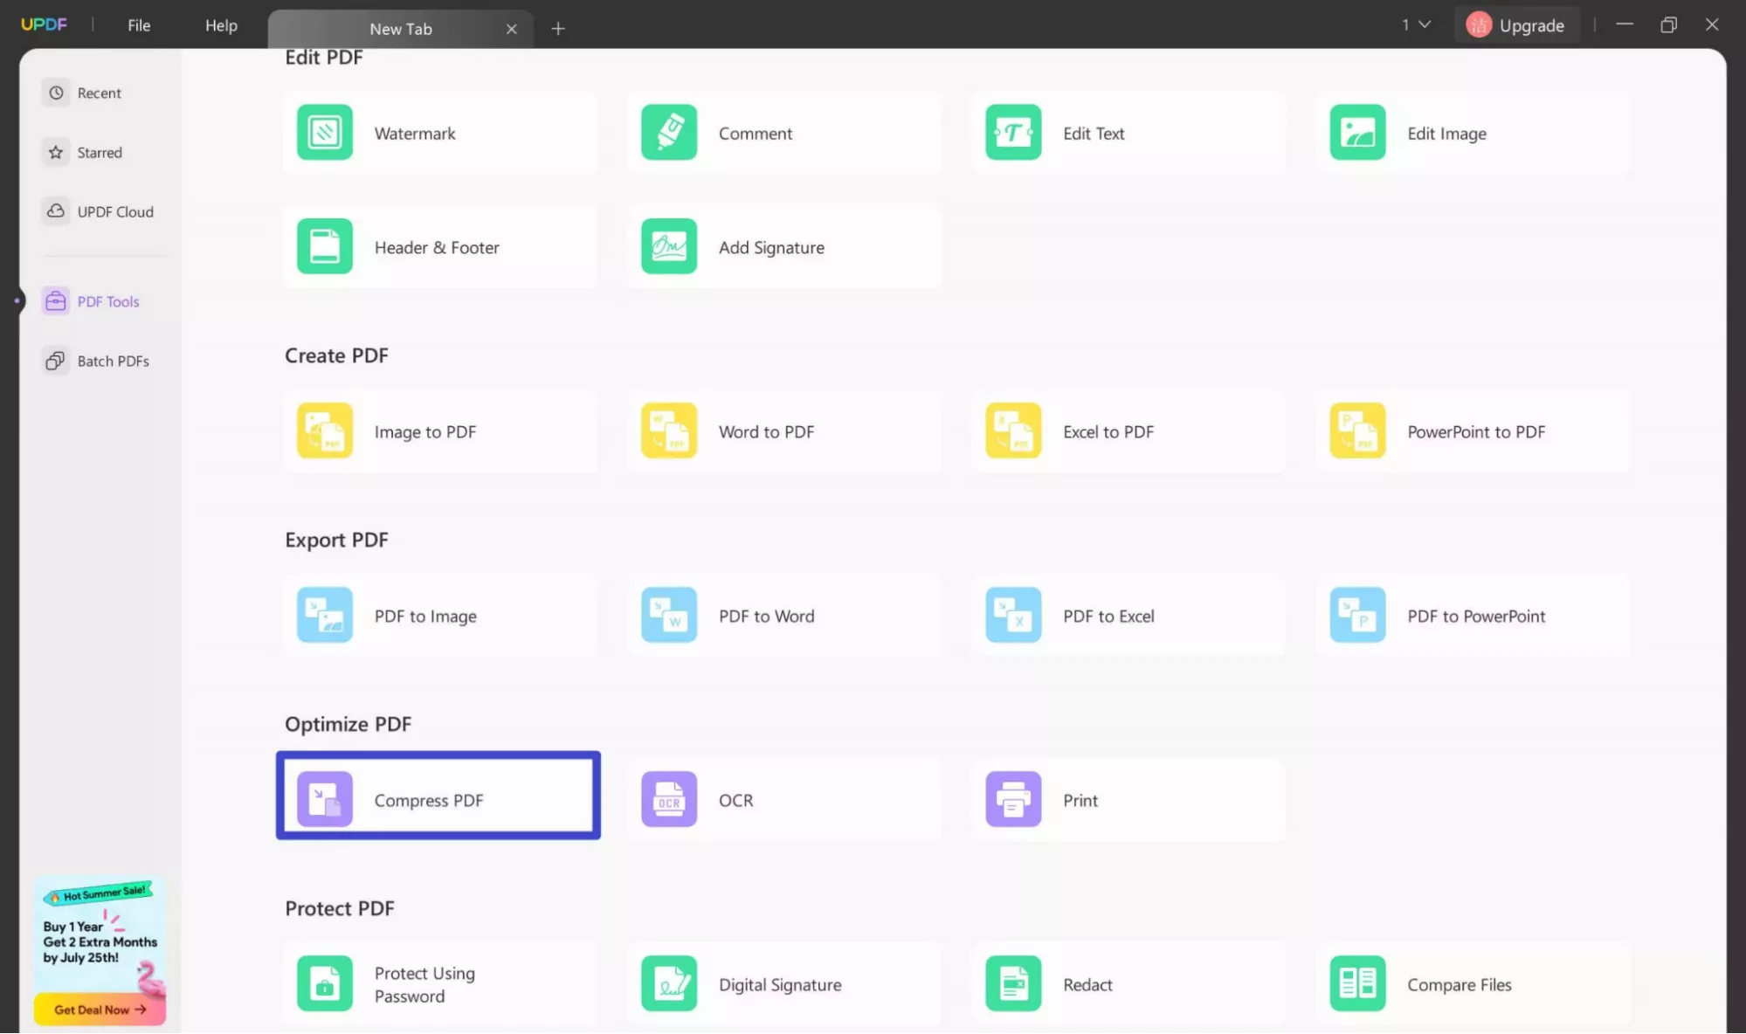Click the Print icon
The width and height of the screenshot is (1746, 1034).
click(x=1013, y=799)
